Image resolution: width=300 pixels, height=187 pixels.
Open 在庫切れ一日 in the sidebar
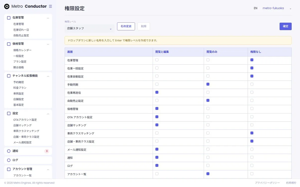pyautogui.click(x=21, y=30)
